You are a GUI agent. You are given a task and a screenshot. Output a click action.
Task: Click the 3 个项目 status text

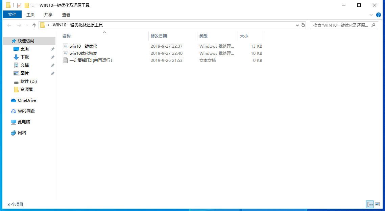click(x=15, y=204)
